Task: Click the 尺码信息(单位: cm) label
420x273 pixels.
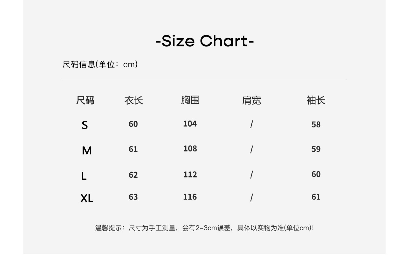Action: pos(100,65)
